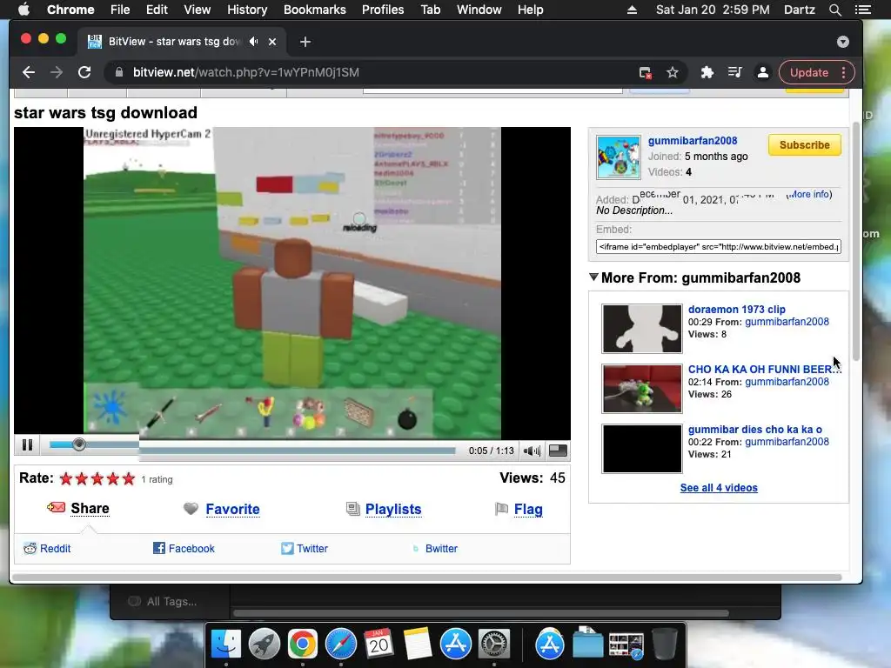Open System Preferences from the Dock
This screenshot has height=668, width=891.
coord(494,645)
